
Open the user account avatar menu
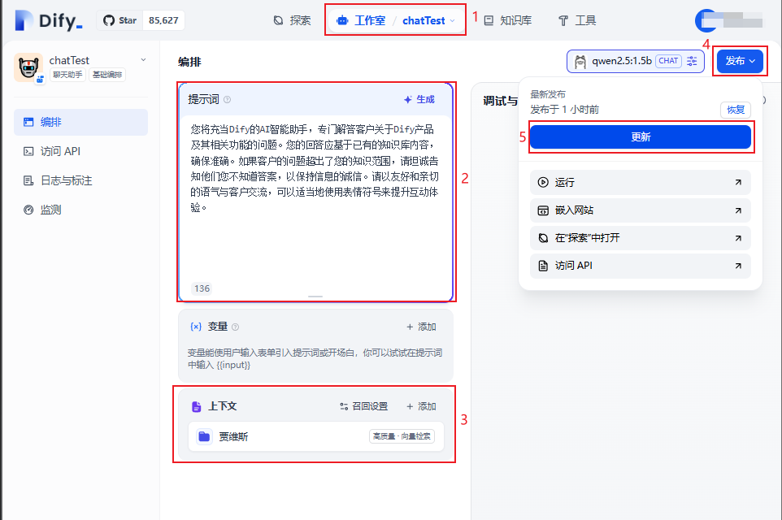point(706,20)
